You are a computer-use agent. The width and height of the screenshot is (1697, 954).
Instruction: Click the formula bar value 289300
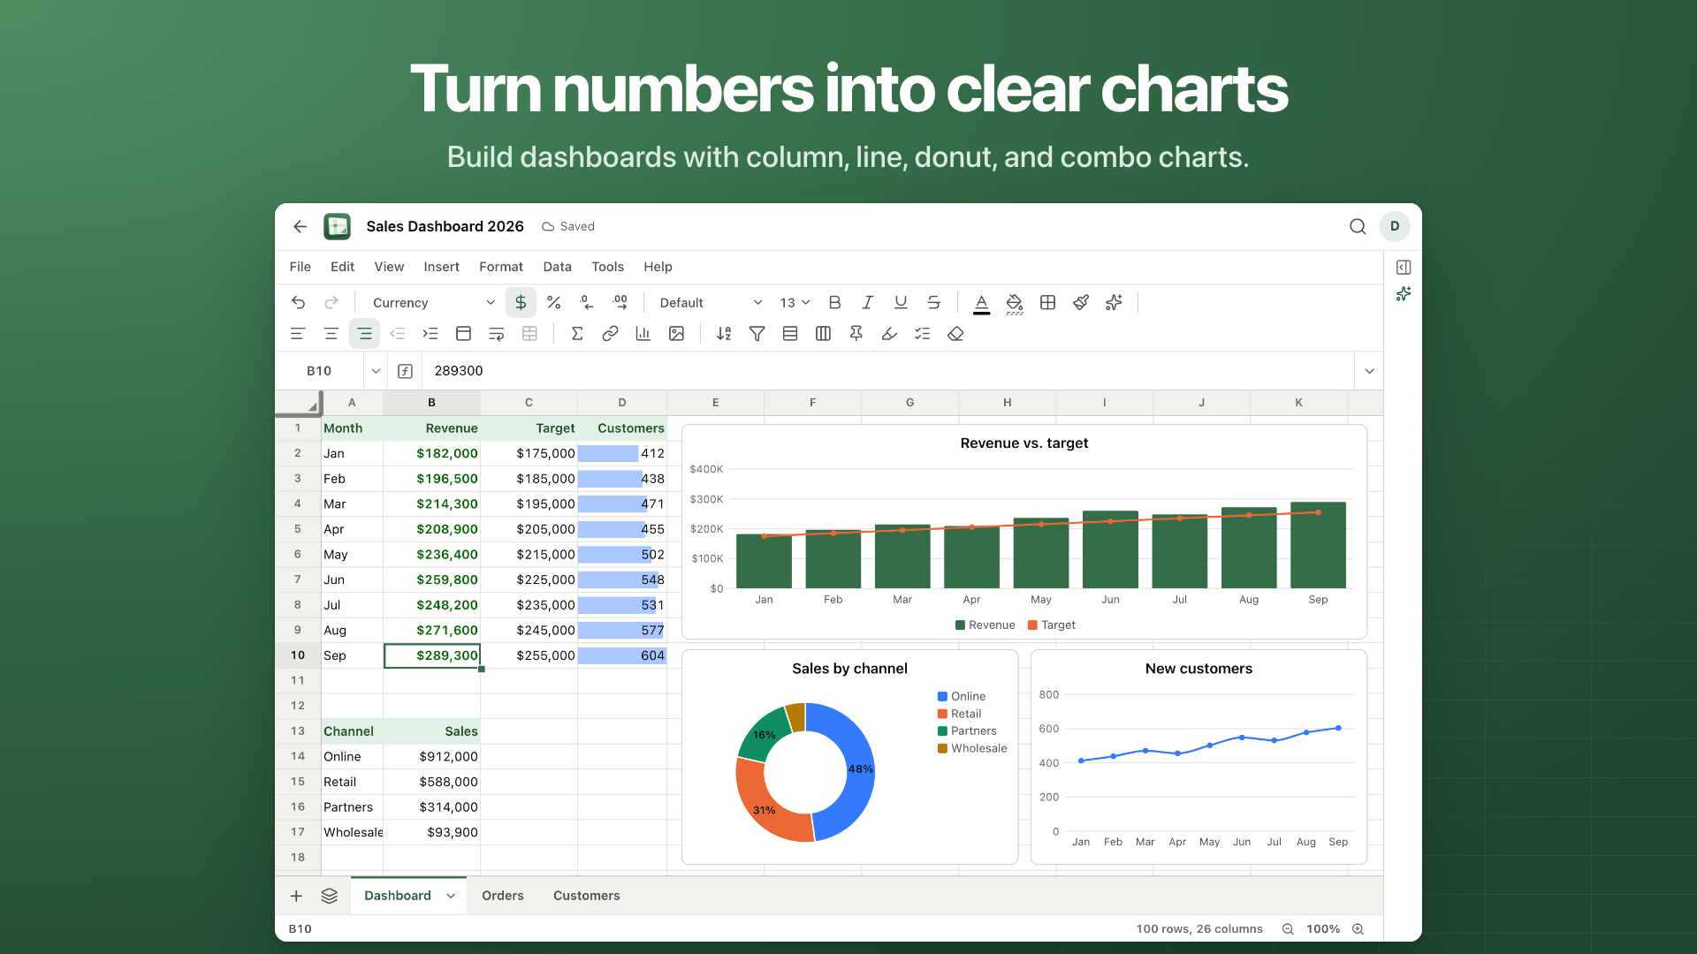459,371
